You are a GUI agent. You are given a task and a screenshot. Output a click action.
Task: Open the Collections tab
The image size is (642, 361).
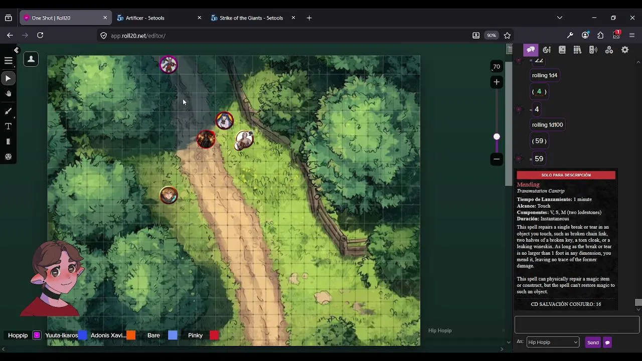(x=609, y=50)
